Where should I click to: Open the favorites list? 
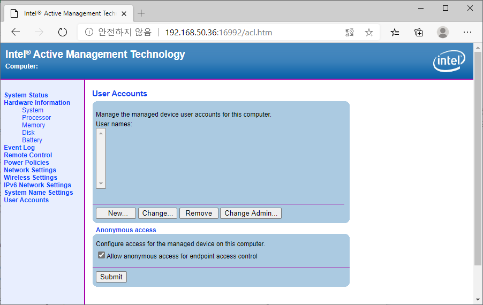pos(395,32)
